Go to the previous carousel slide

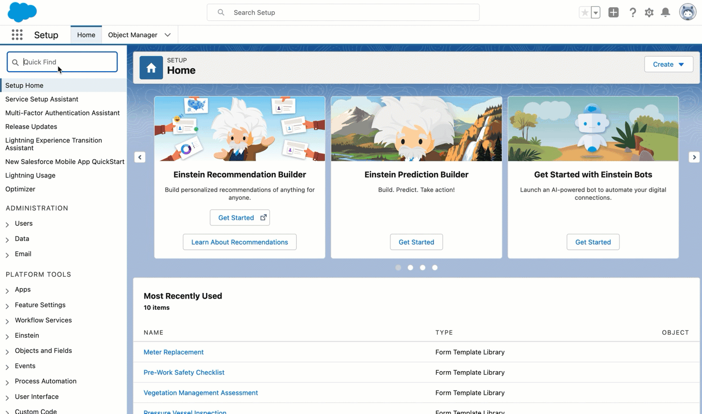tap(140, 157)
